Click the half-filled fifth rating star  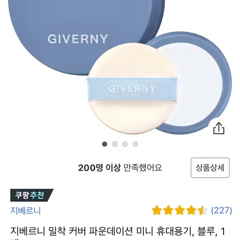202,210
